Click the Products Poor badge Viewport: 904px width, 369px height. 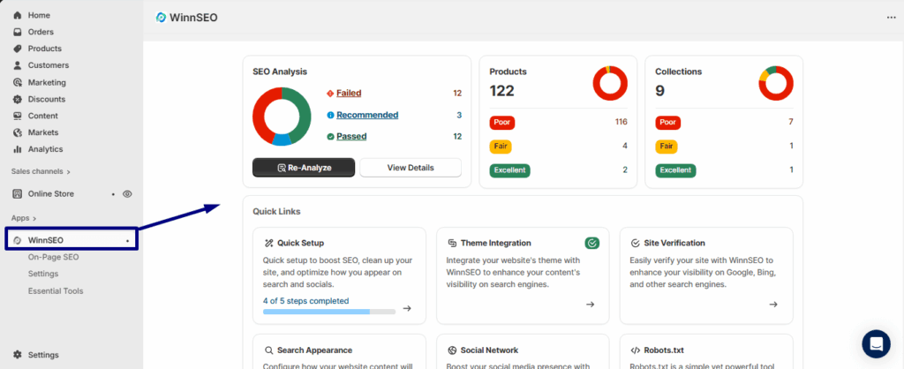(502, 122)
